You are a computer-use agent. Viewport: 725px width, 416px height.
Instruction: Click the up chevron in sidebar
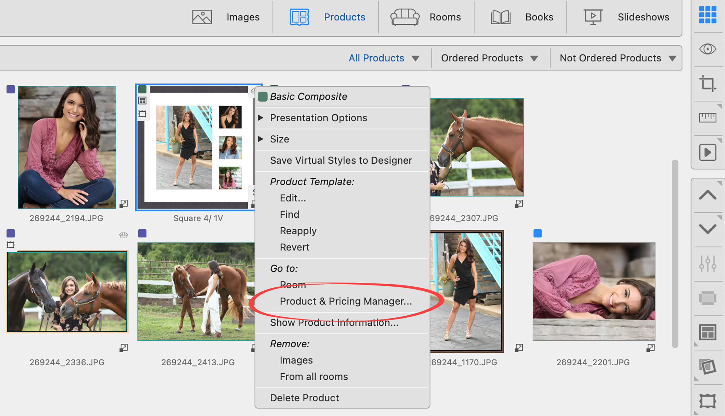(707, 195)
